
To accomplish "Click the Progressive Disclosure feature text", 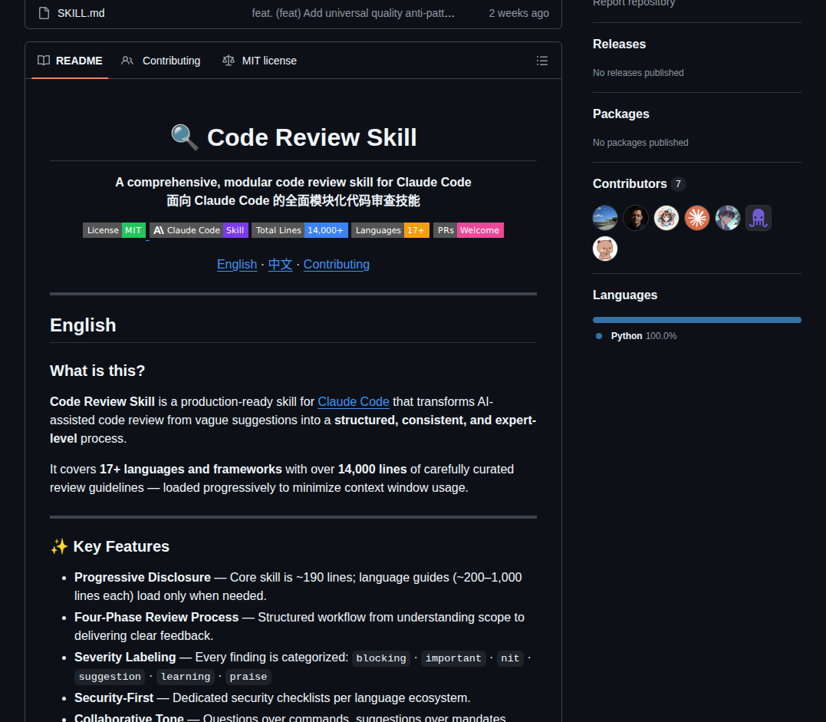I will pyautogui.click(x=142, y=578).
